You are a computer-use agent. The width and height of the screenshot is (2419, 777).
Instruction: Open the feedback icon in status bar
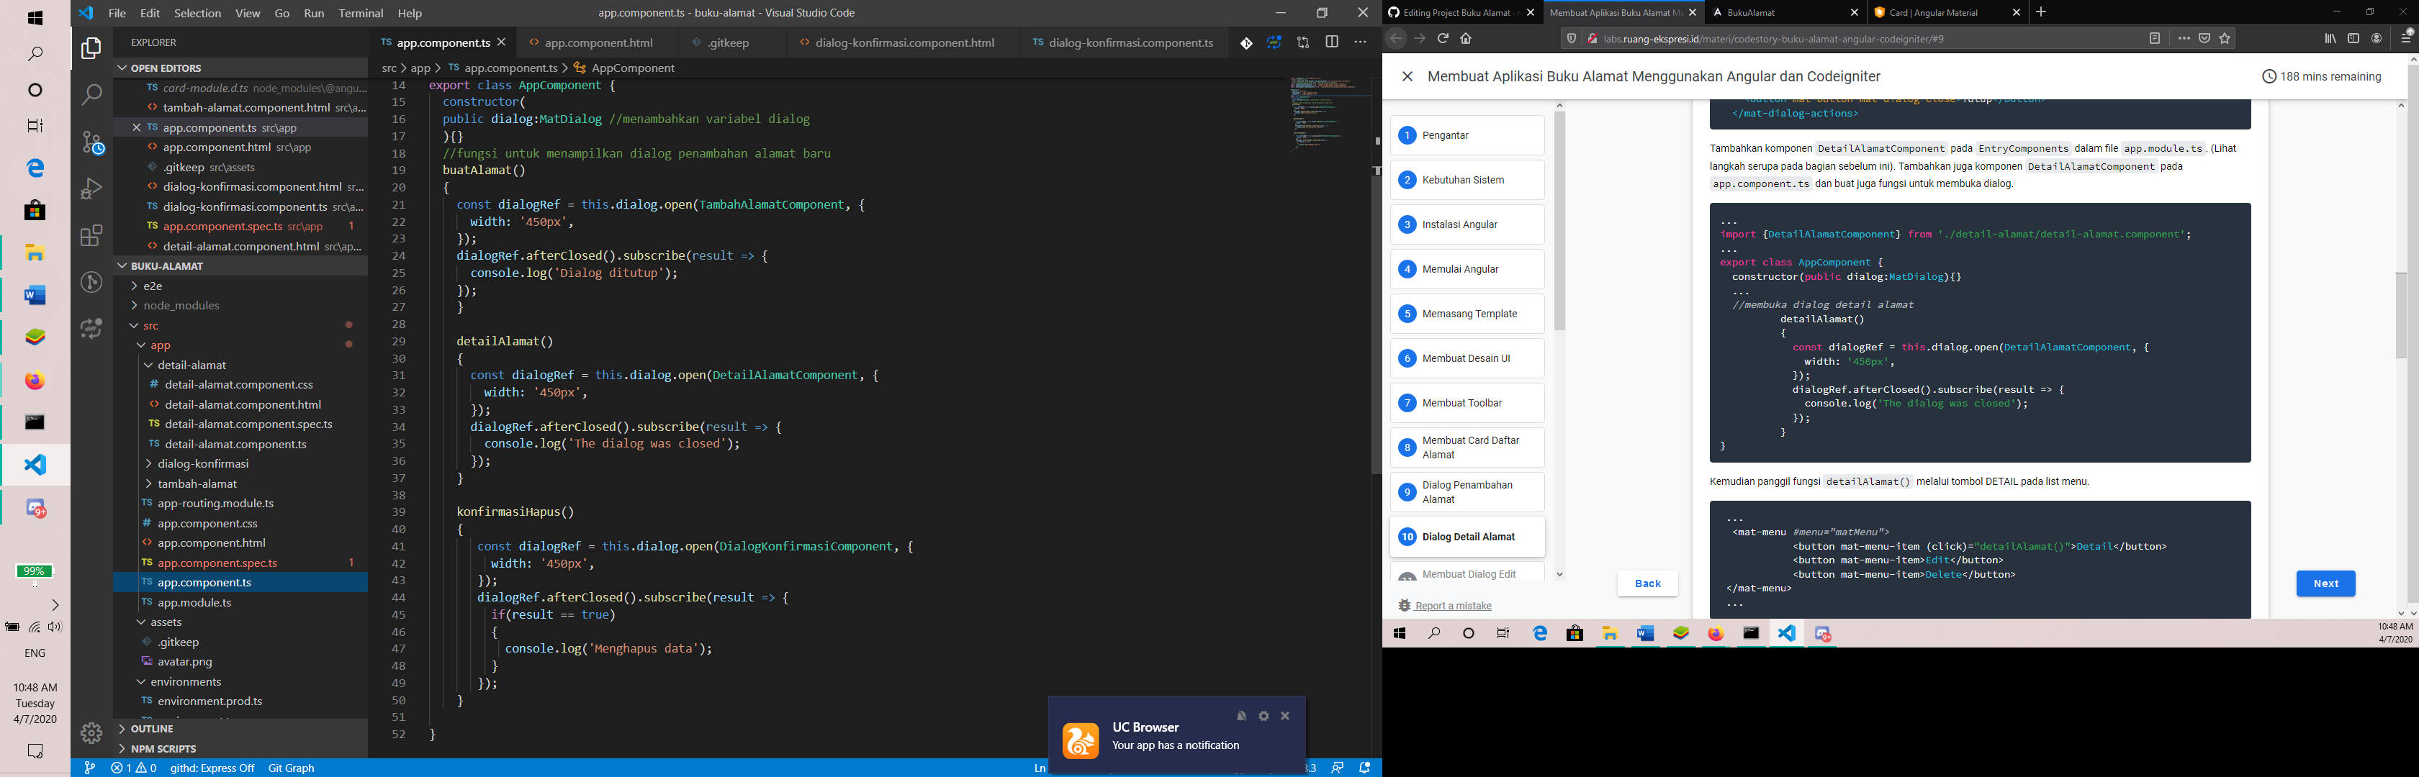pyautogui.click(x=1337, y=768)
